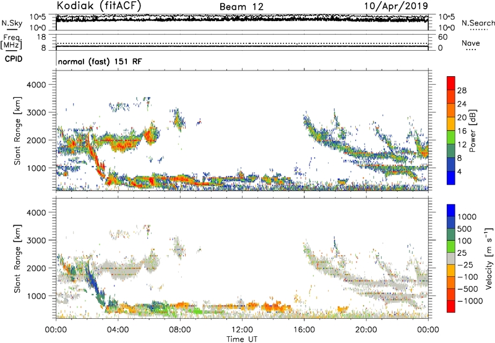
Task: Click the '08:00' time tick label
Action: click(180, 330)
